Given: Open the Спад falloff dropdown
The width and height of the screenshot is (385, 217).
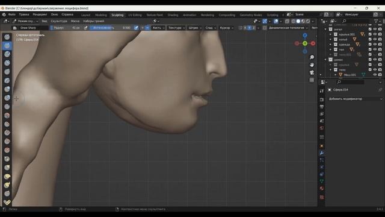Looking at the screenshot, I should pos(211,28).
